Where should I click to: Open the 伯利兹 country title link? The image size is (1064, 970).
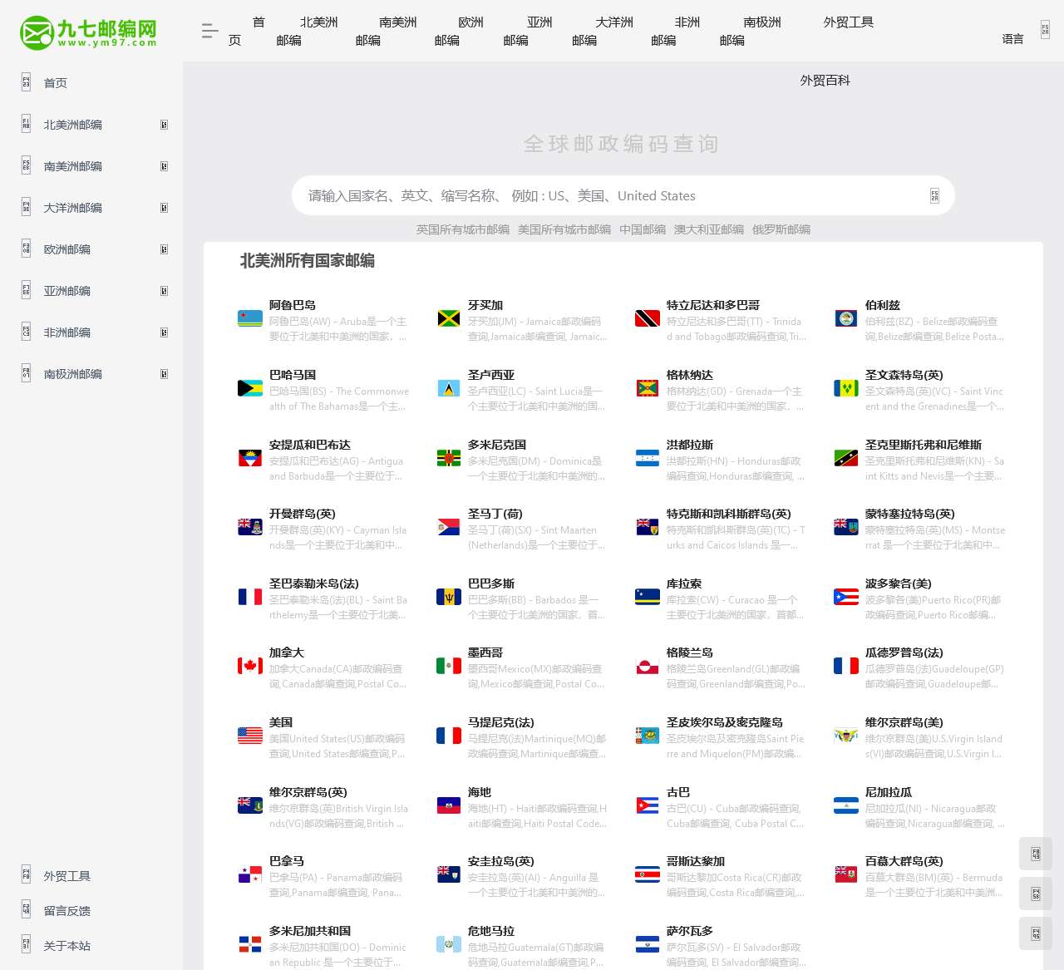point(883,305)
